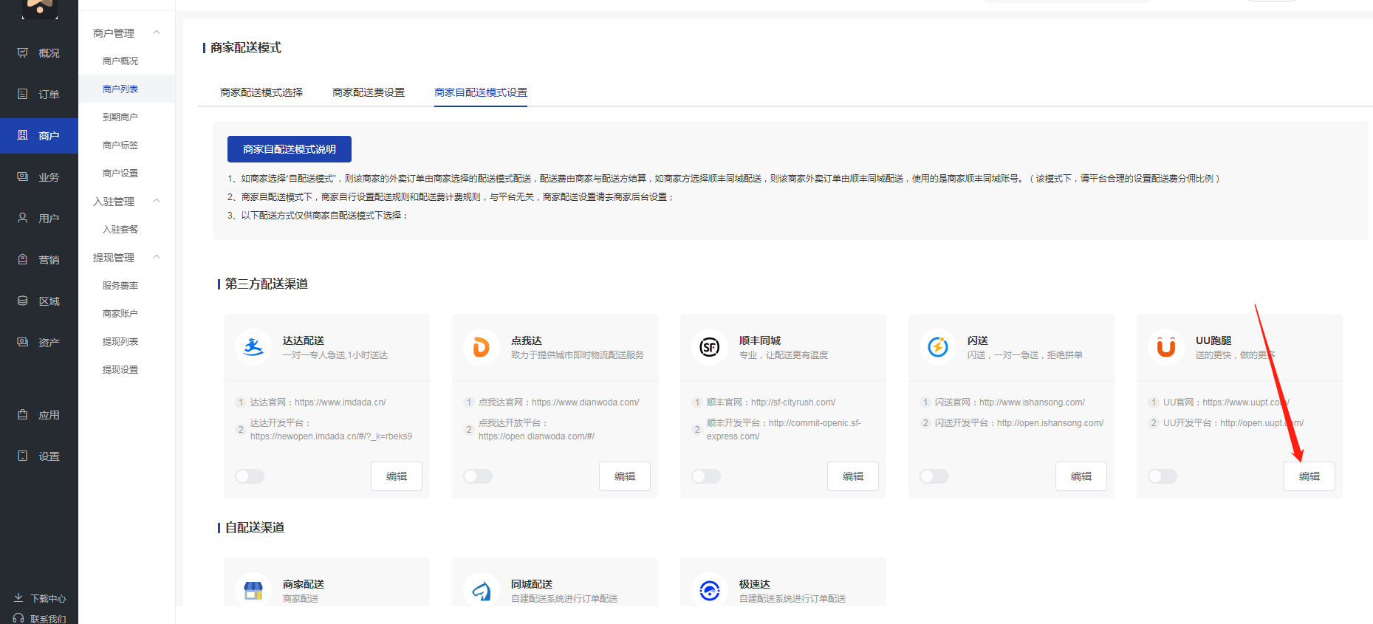Screen dimensions: 1373x624
Task: Open 下载中心 download center
Action: point(40,598)
